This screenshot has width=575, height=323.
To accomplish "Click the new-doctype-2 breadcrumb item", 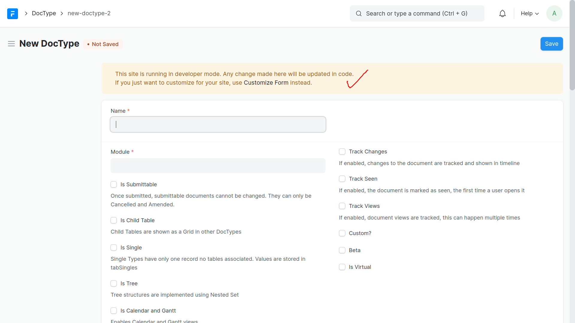I will tap(89, 13).
